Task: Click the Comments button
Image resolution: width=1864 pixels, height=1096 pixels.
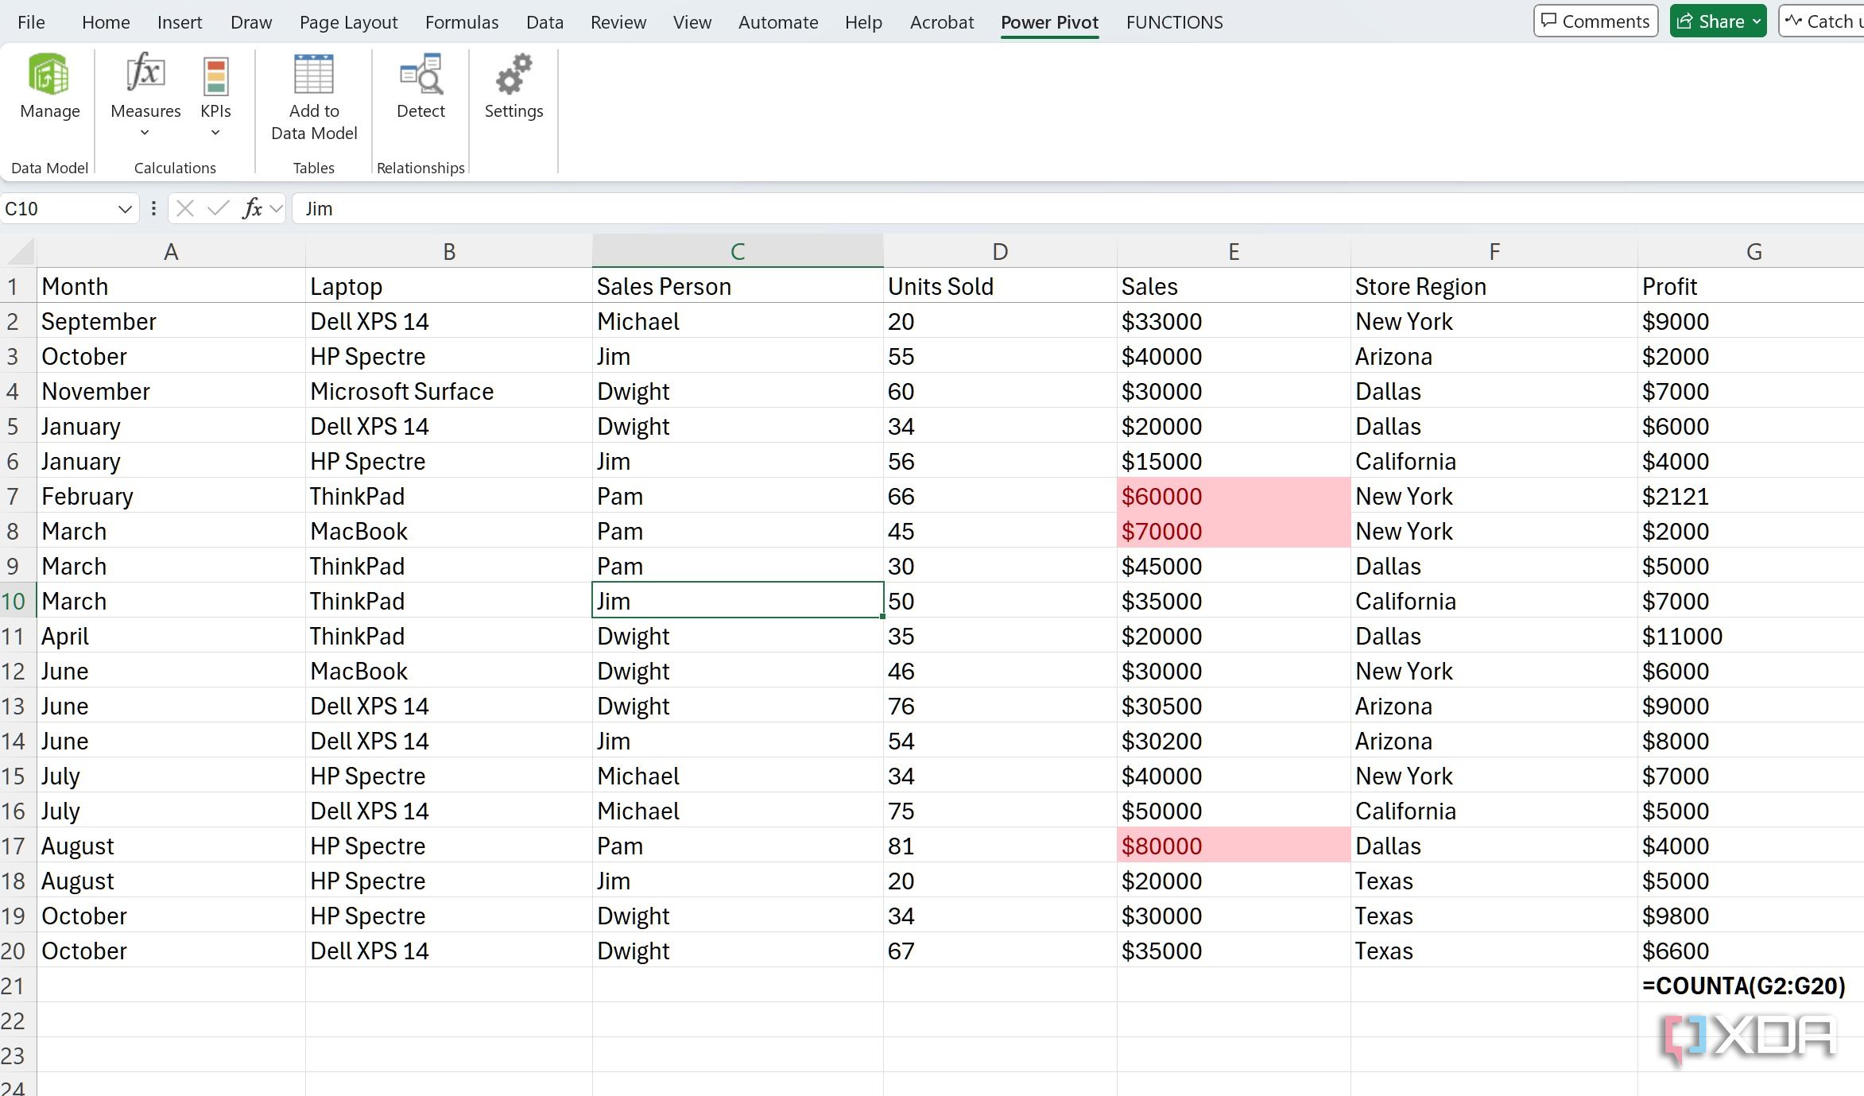Action: point(1595,21)
